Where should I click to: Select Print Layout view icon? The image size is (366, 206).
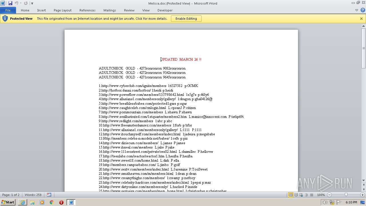(x=291, y=195)
